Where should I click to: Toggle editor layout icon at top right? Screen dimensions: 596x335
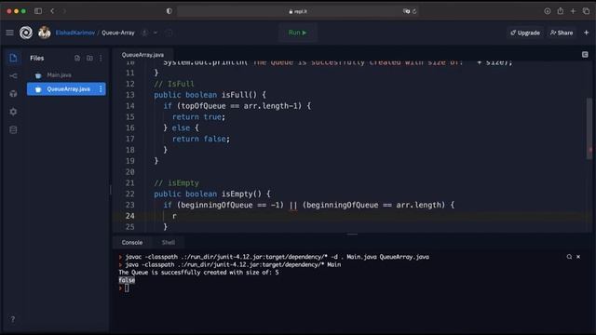pos(585,55)
